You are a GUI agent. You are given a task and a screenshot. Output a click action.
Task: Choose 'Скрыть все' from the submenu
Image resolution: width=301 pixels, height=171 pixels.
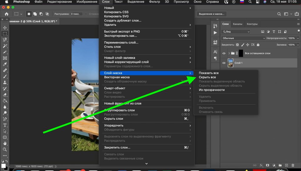click(x=207, y=77)
